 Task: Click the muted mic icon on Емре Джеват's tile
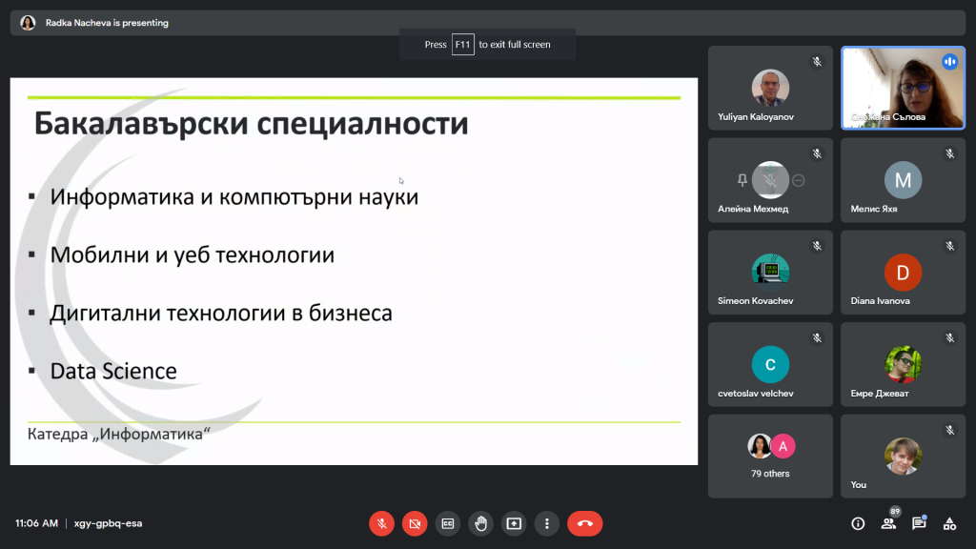(x=950, y=338)
